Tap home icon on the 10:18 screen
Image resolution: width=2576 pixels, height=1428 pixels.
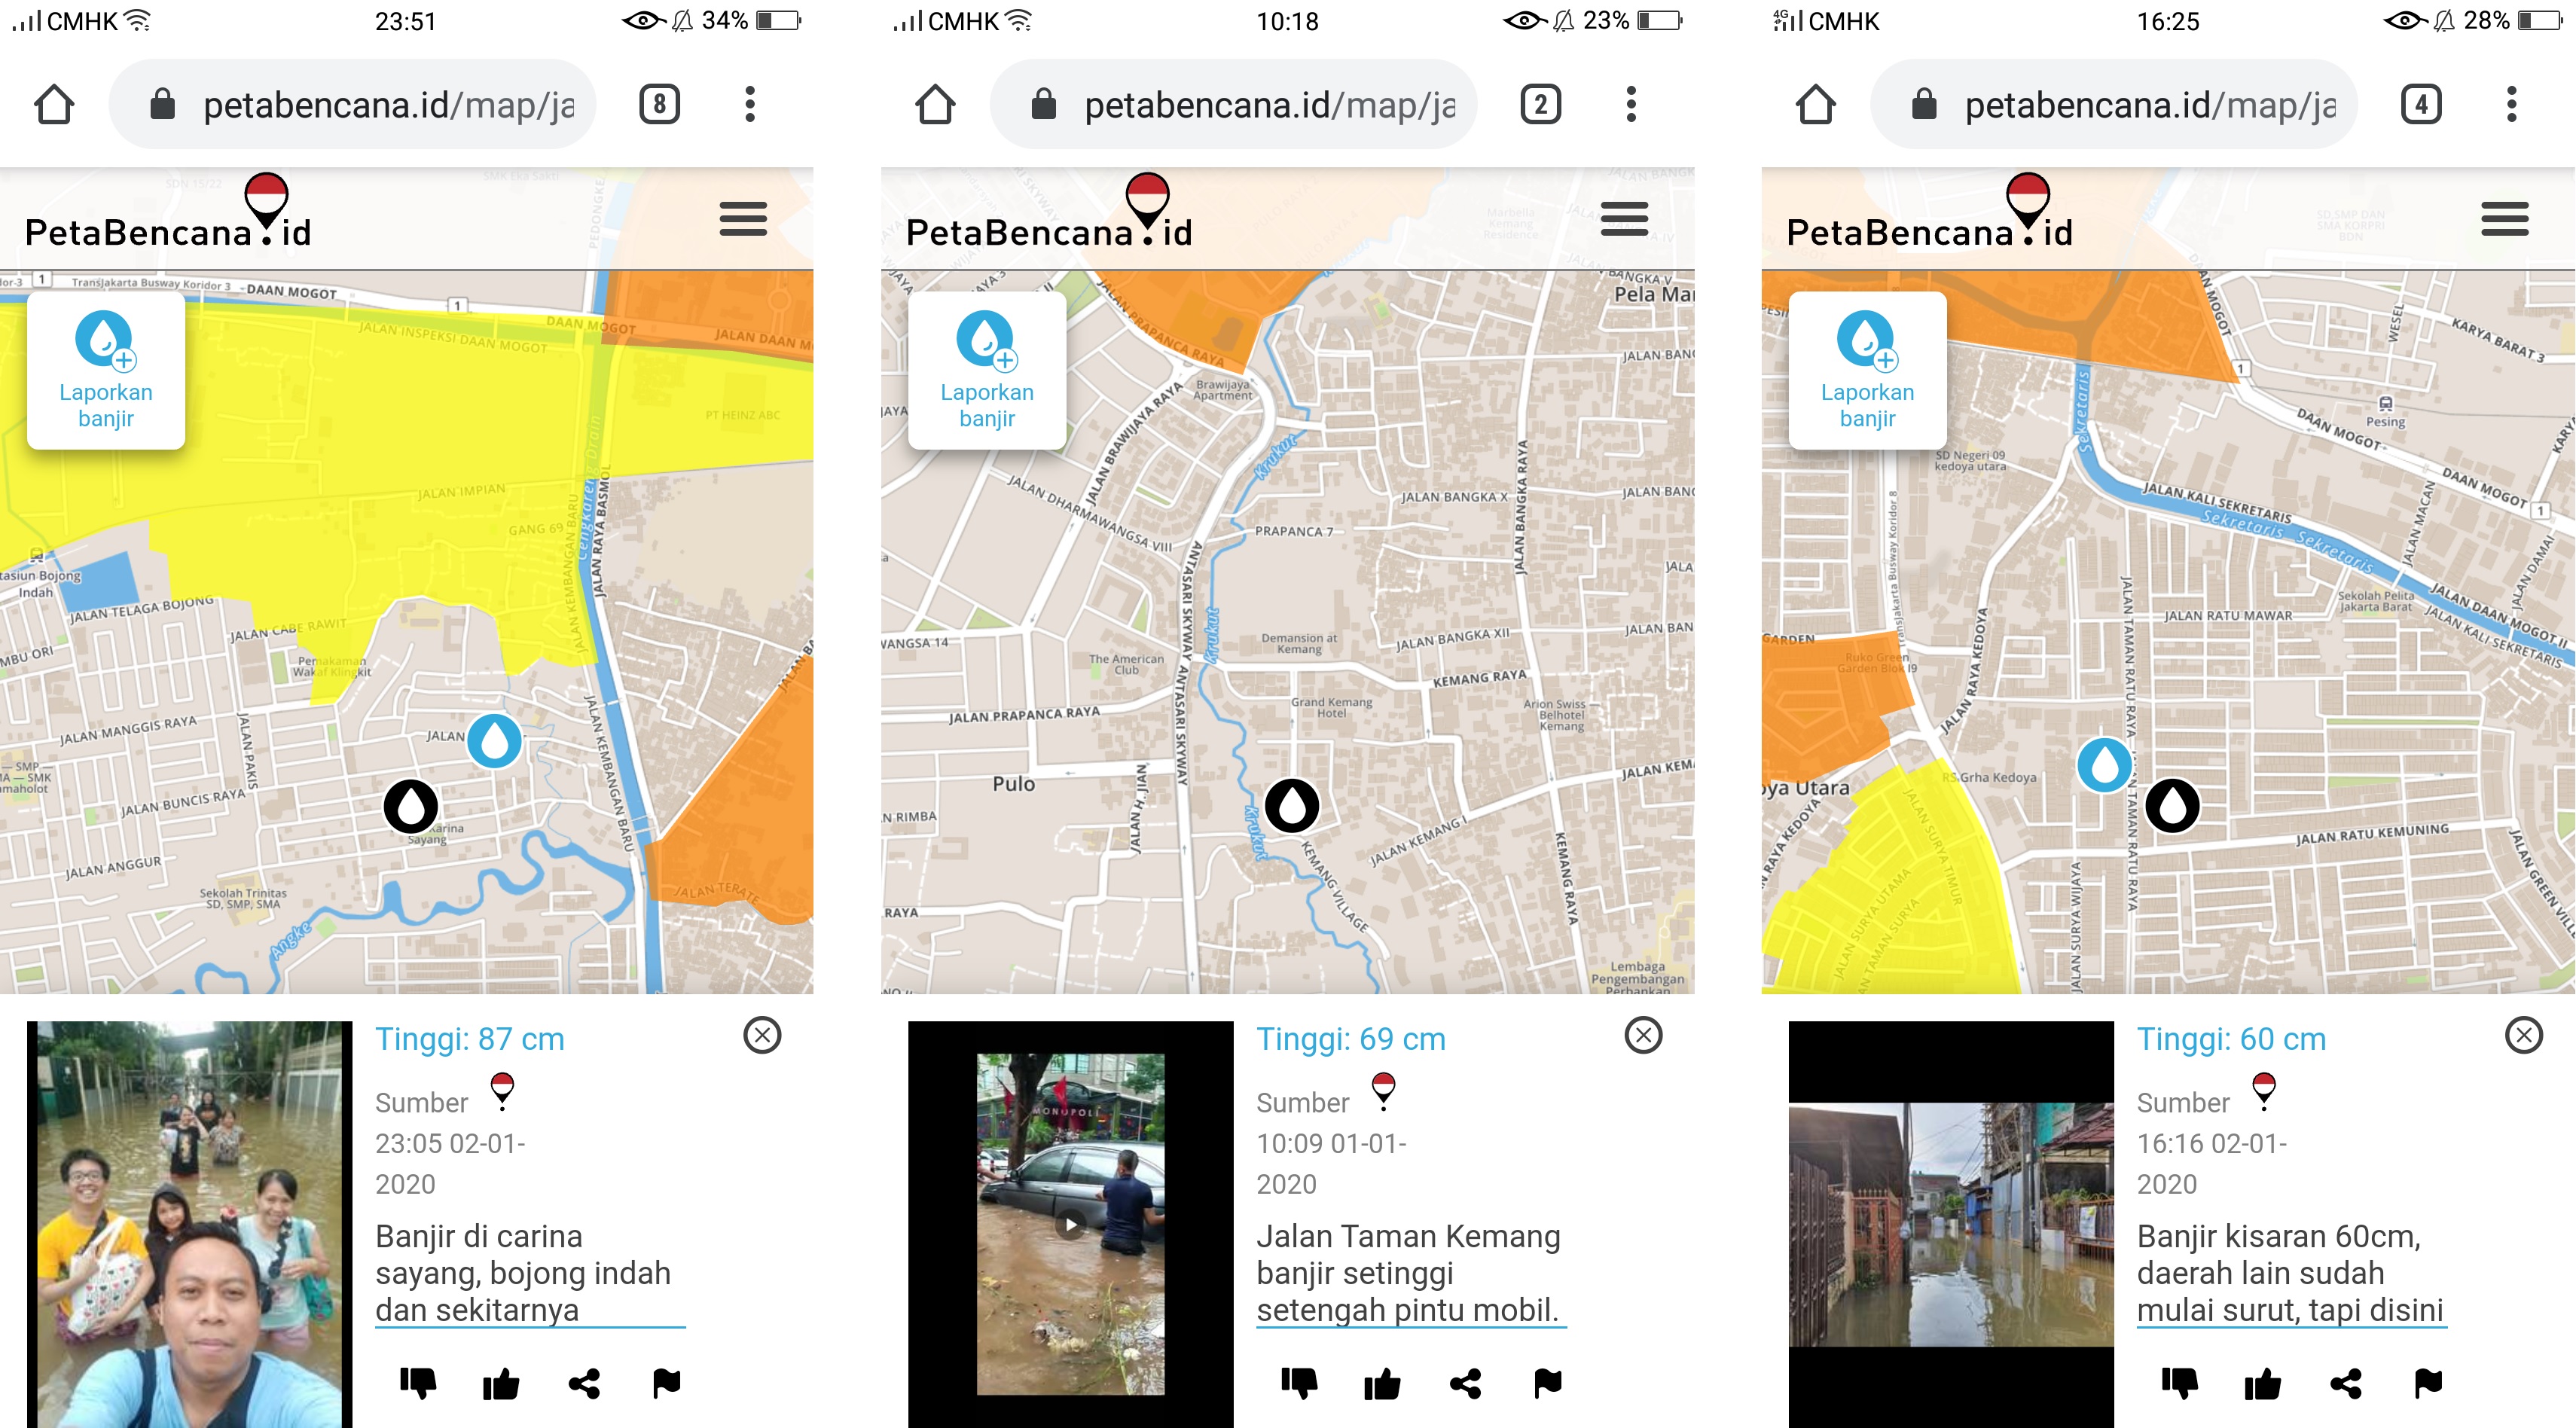tap(935, 104)
